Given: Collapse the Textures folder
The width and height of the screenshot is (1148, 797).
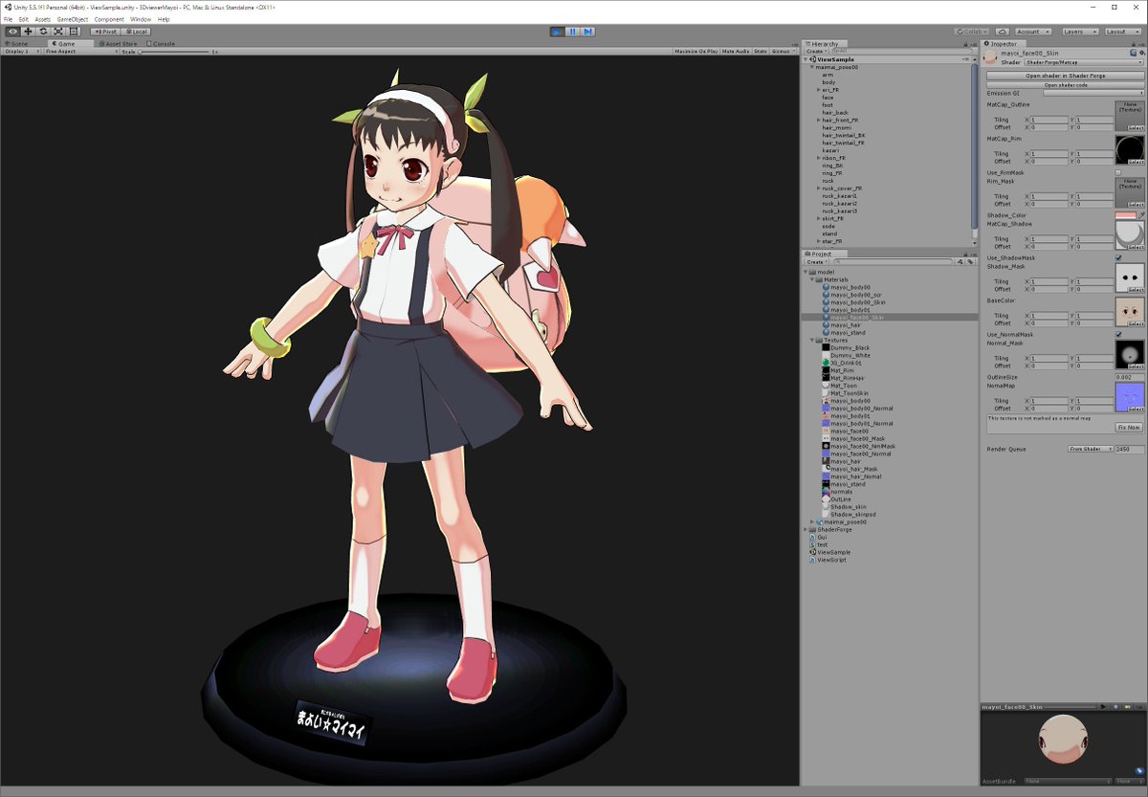Looking at the screenshot, I should tap(812, 340).
